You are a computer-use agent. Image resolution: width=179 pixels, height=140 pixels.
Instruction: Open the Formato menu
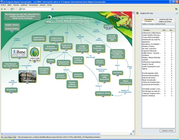16,5
